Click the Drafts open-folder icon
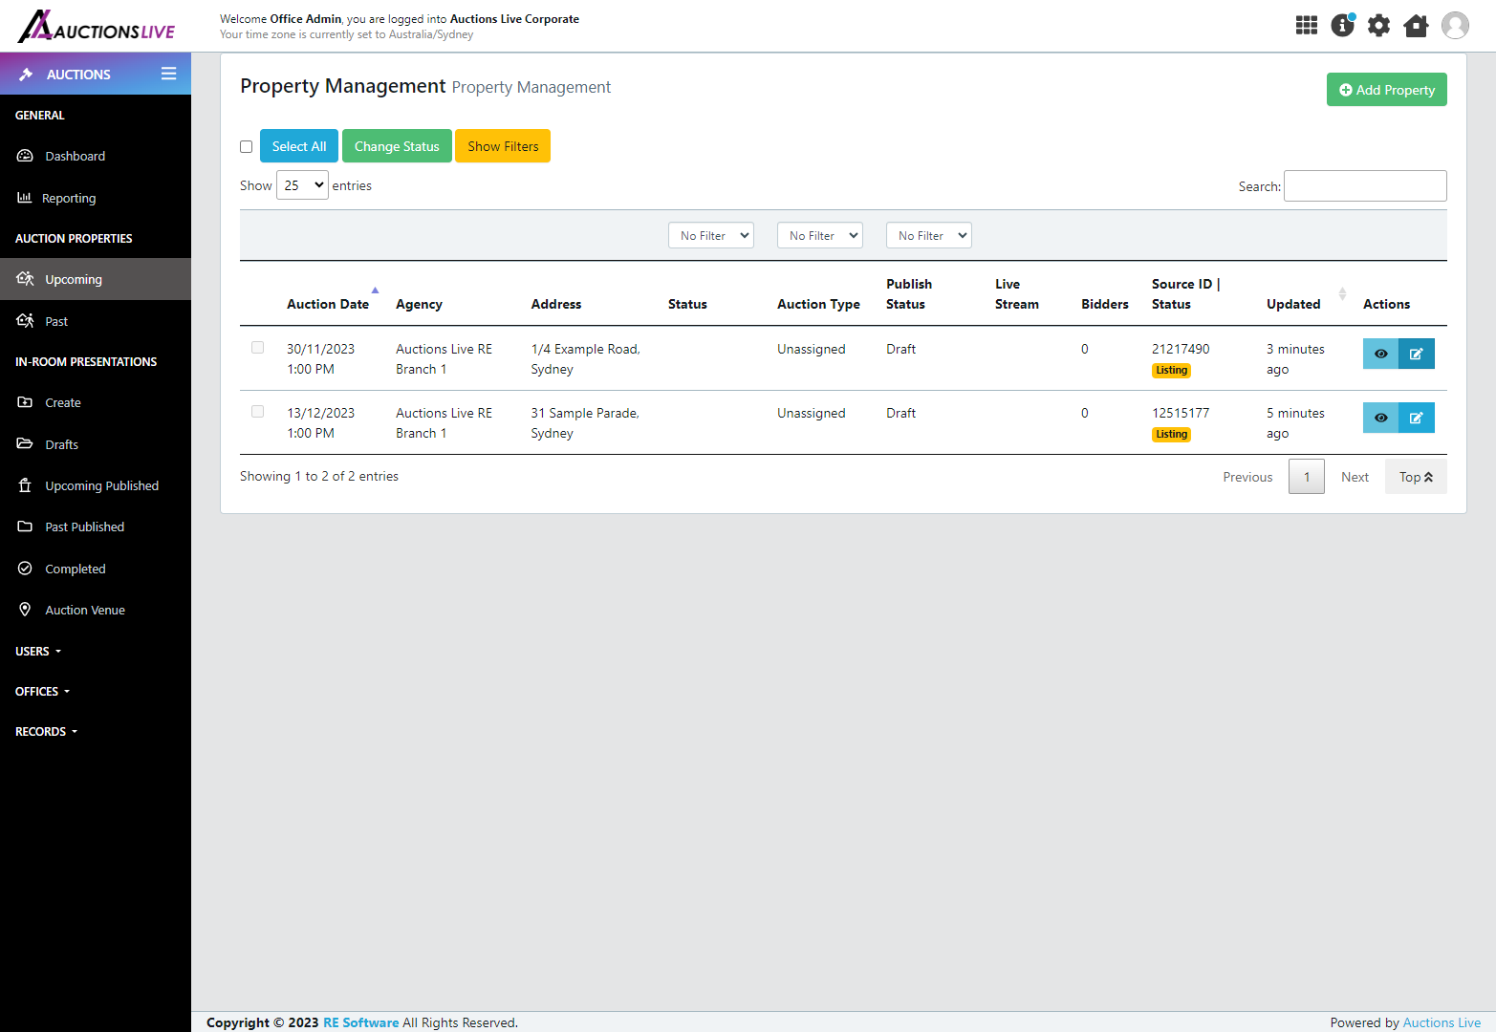 click(25, 444)
